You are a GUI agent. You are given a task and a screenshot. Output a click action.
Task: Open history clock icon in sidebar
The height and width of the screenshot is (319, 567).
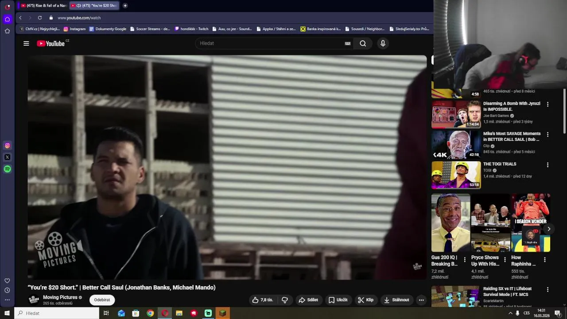(x=7, y=291)
